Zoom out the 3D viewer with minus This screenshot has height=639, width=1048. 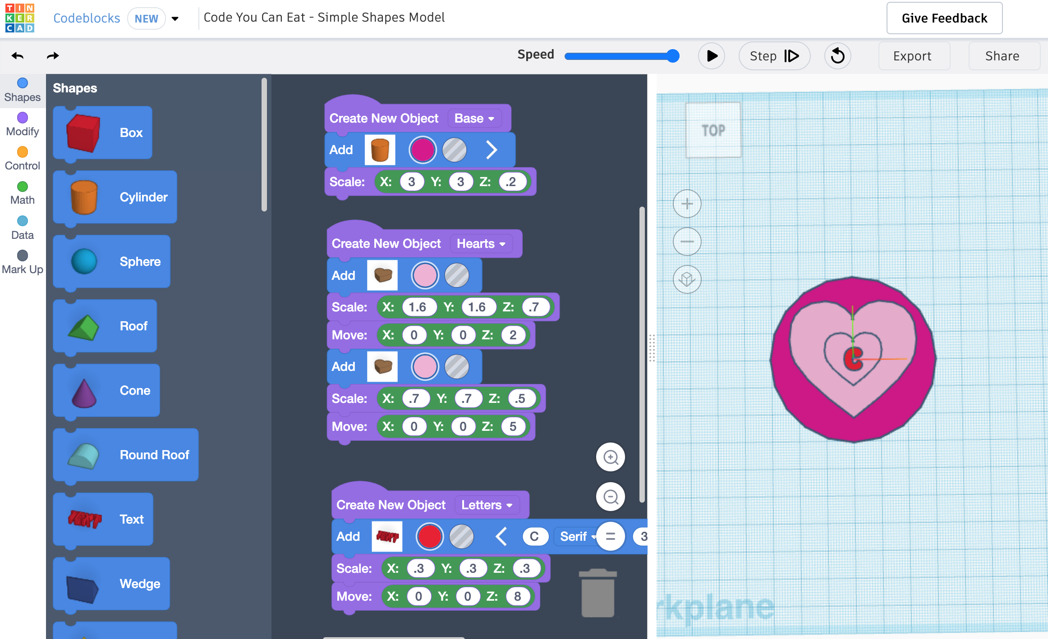click(x=687, y=242)
